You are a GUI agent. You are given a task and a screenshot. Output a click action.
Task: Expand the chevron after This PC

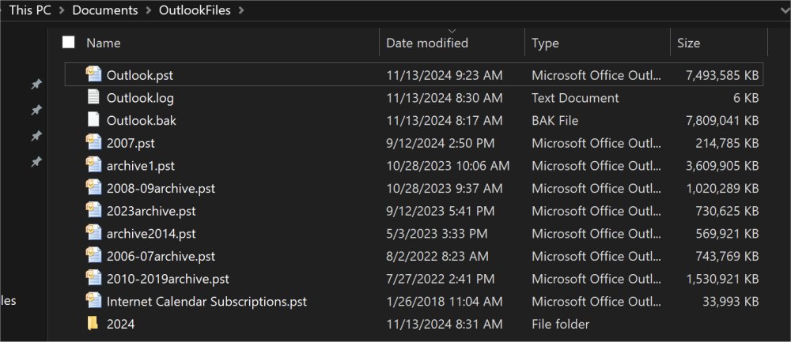62,10
